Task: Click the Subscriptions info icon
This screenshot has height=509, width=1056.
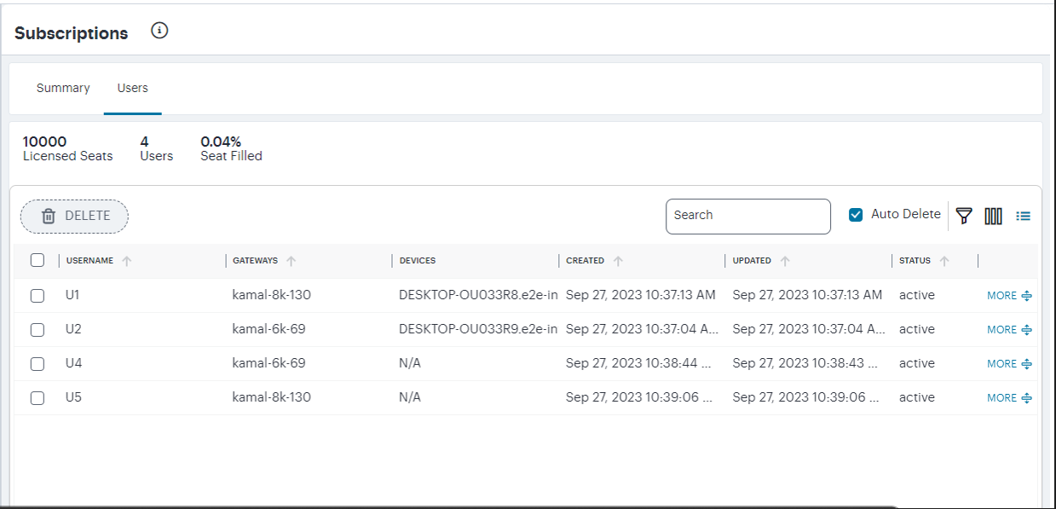Action: 159,32
